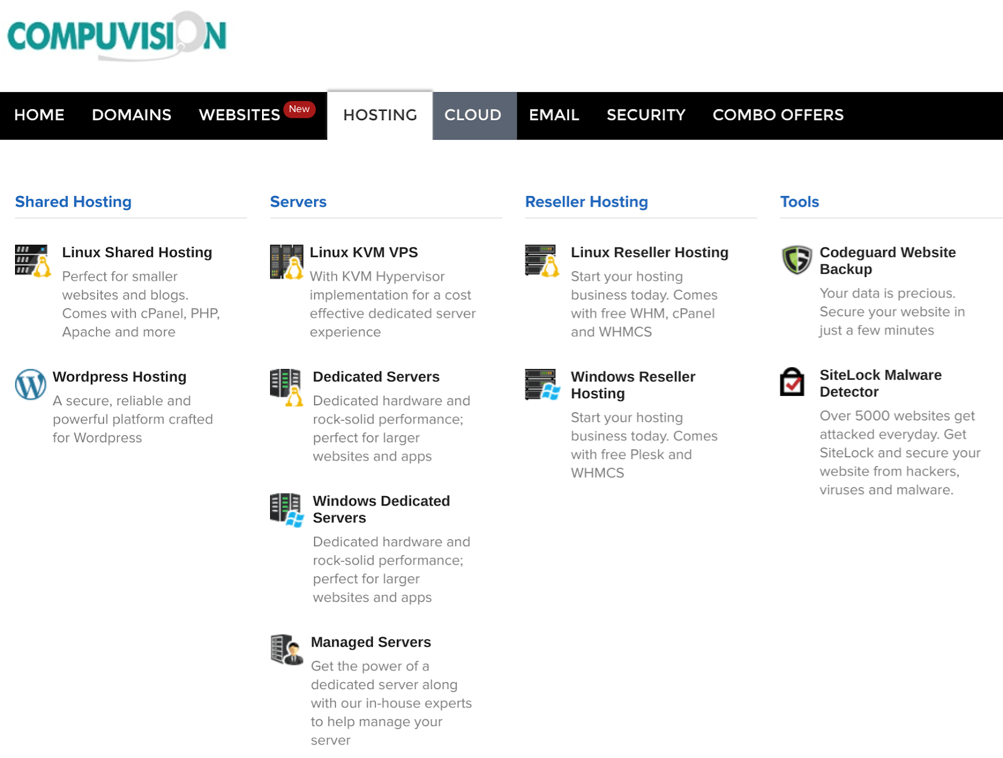Select the Hosting tab
This screenshot has width=1003, height=758.
tap(380, 115)
